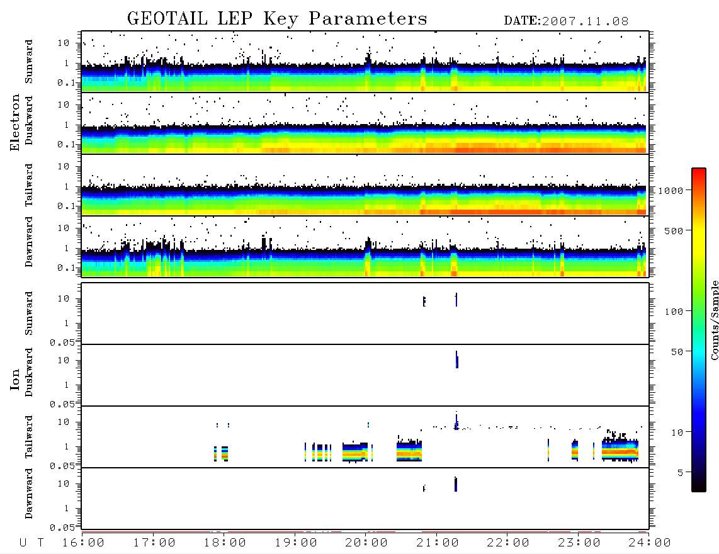Select the Ion "Dawnward" axis label
Screen dimensions: 719x554
pos(29,494)
